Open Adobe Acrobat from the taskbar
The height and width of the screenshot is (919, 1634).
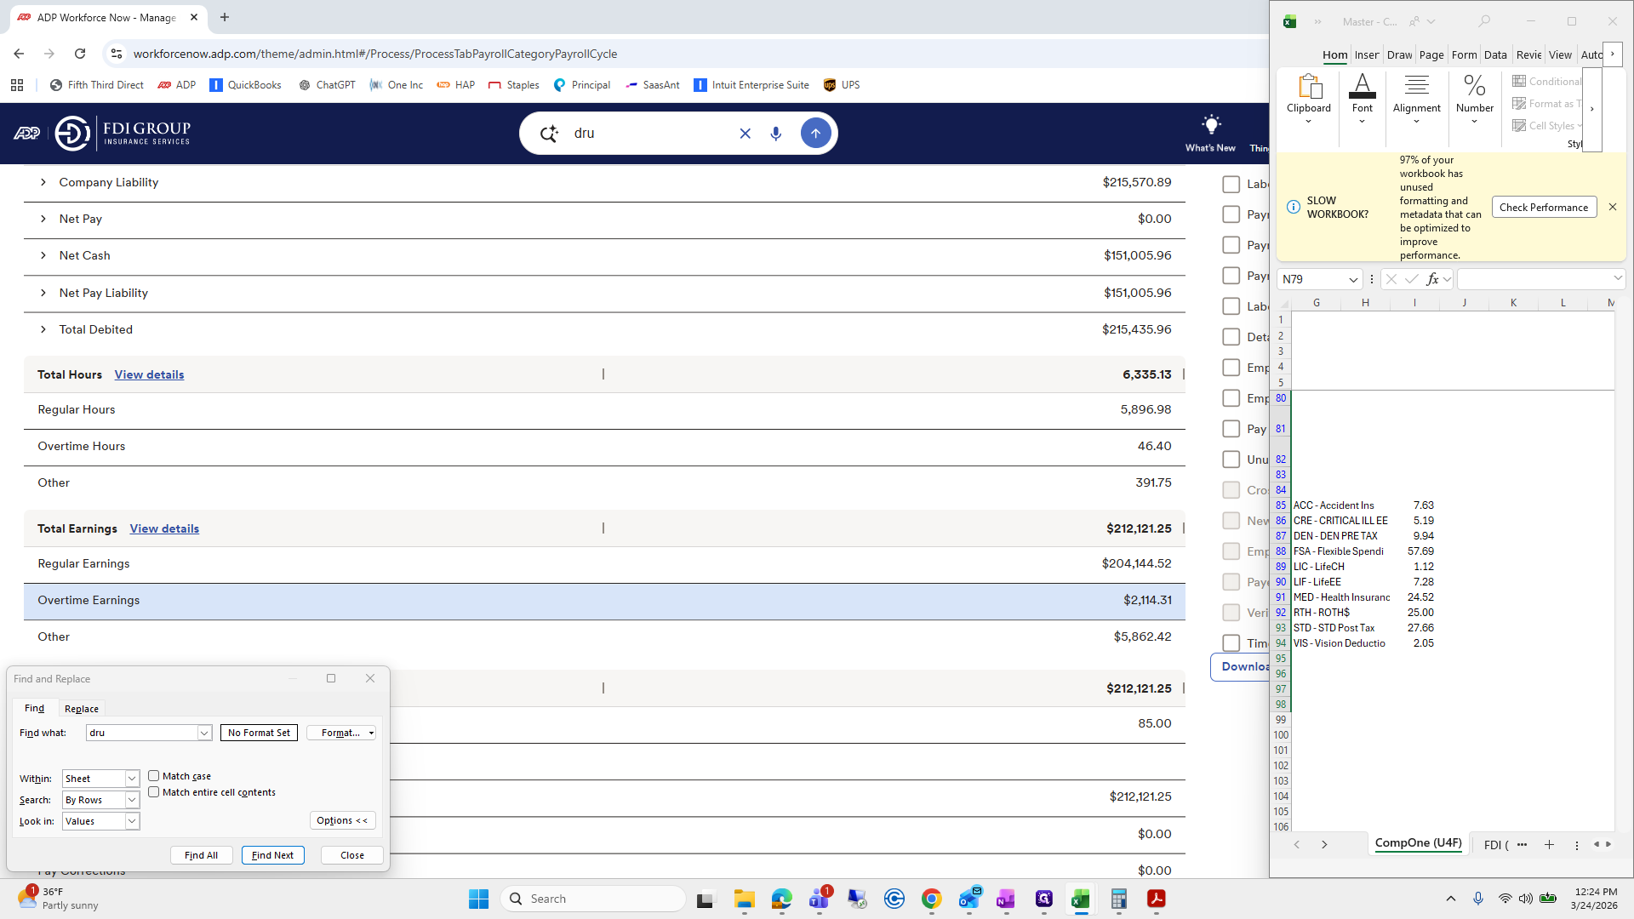click(x=1156, y=899)
